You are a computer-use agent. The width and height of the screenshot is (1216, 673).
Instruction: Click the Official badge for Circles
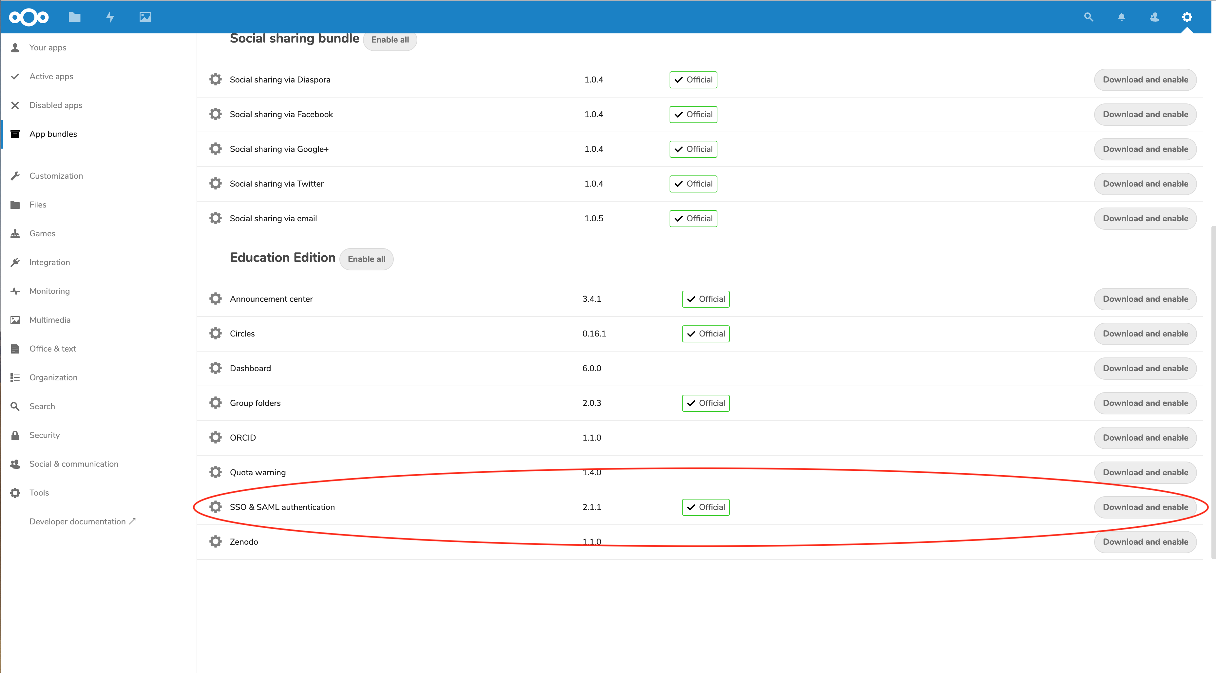[x=705, y=334]
